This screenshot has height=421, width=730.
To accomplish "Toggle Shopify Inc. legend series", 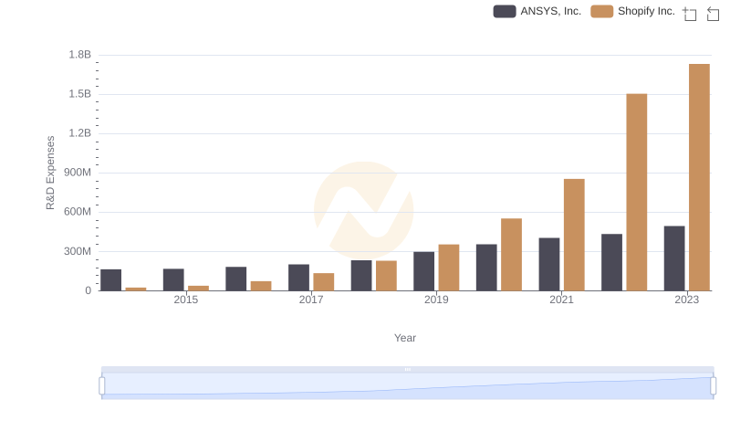I will tap(632, 11).
